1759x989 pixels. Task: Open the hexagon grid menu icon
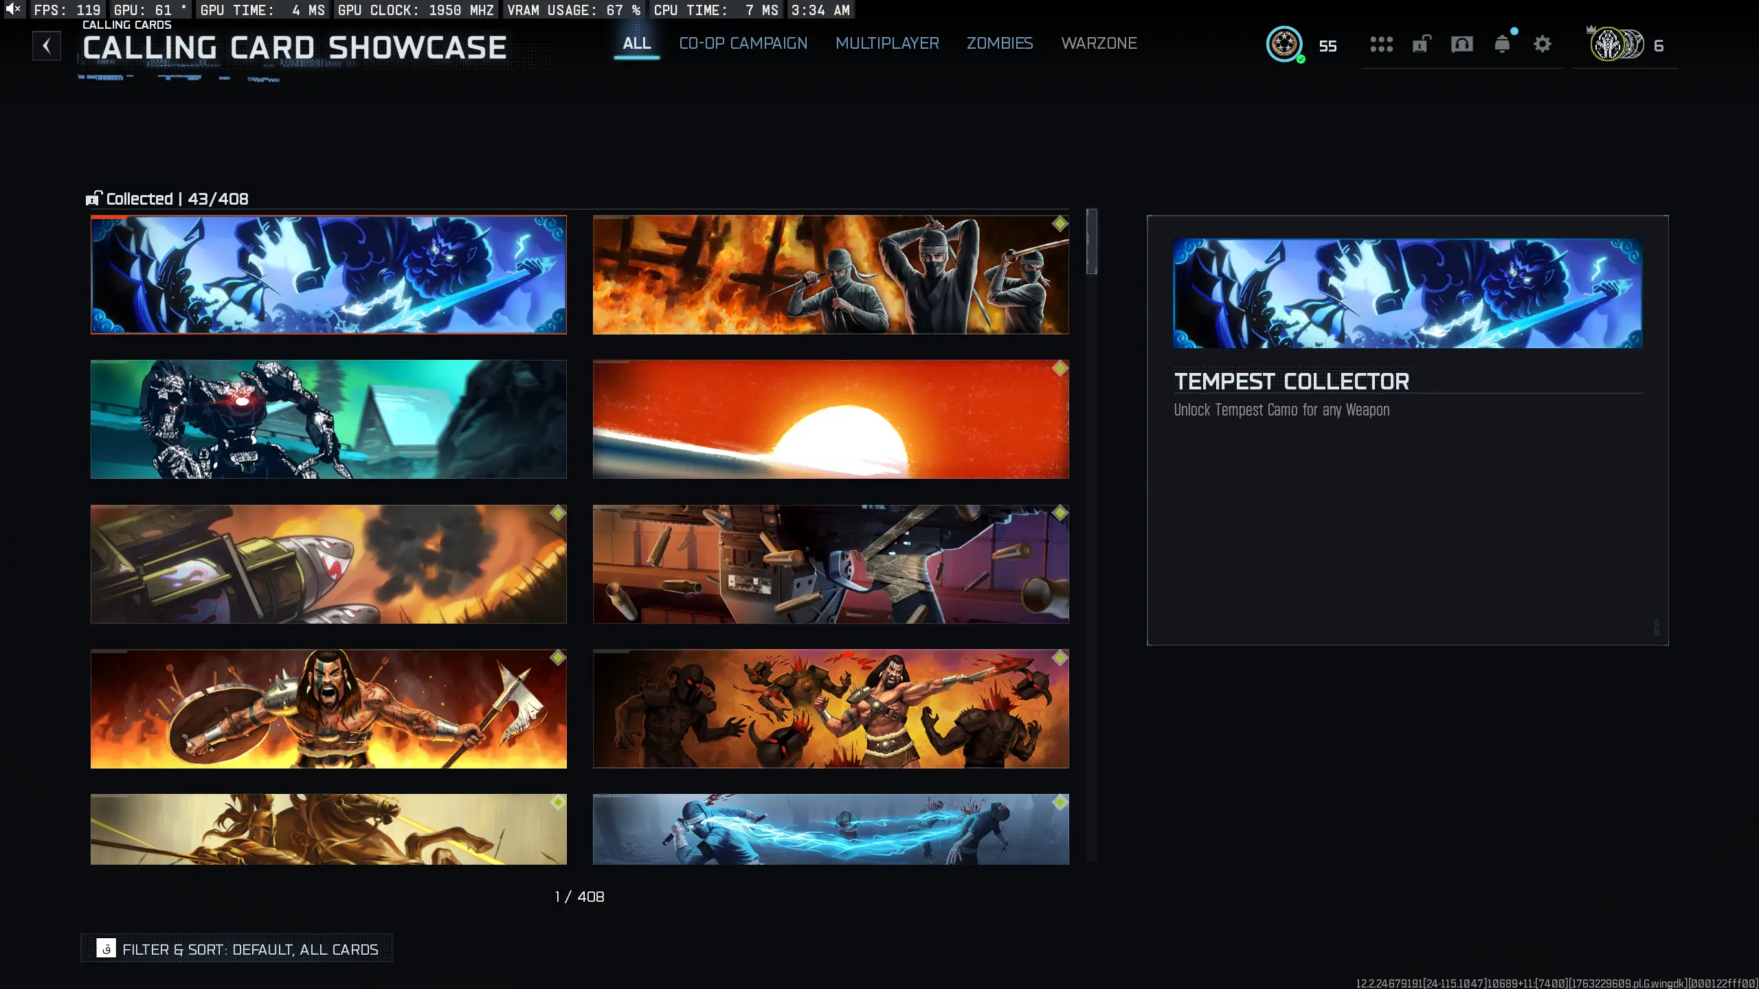(1381, 45)
